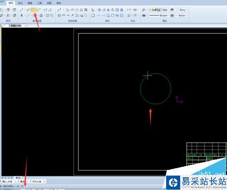Select the Spline curve tool
The image size is (227, 190).
tap(59, 10)
